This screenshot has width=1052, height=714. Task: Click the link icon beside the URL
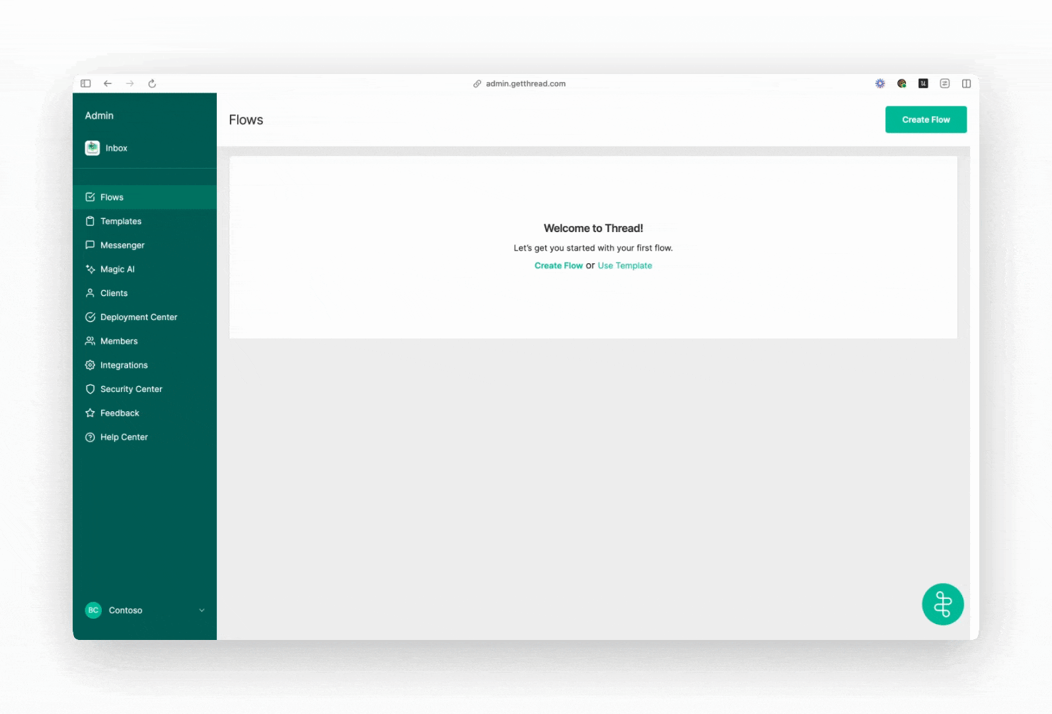(477, 84)
